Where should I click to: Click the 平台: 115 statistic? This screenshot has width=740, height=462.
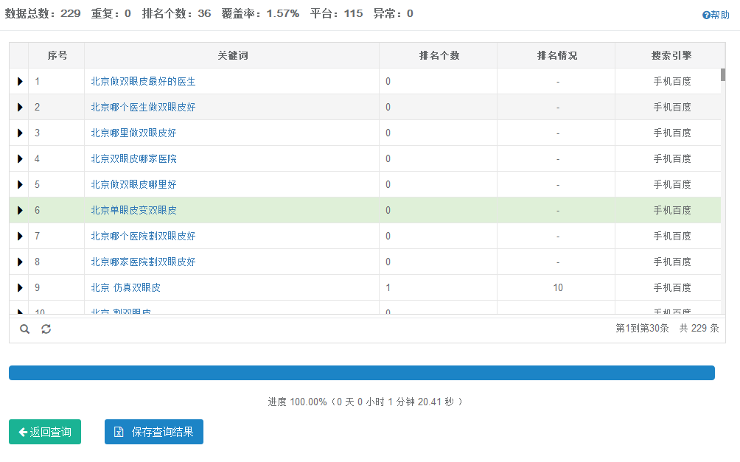click(x=337, y=13)
